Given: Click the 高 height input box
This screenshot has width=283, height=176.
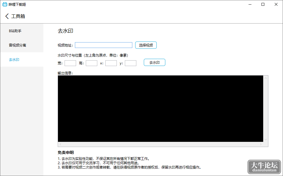Looking at the screenshot, I should 92,63.
